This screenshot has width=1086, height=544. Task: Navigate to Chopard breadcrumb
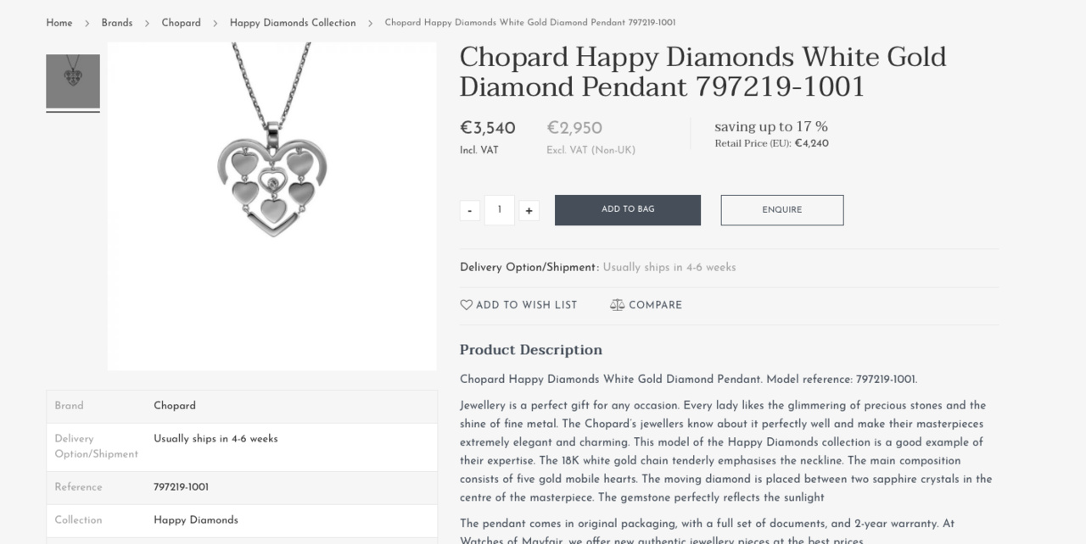tap(182, 23)
